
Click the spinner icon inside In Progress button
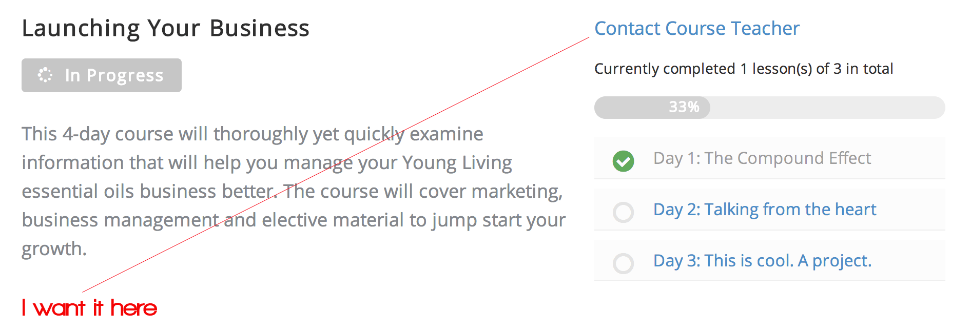(x=45, y=75)
